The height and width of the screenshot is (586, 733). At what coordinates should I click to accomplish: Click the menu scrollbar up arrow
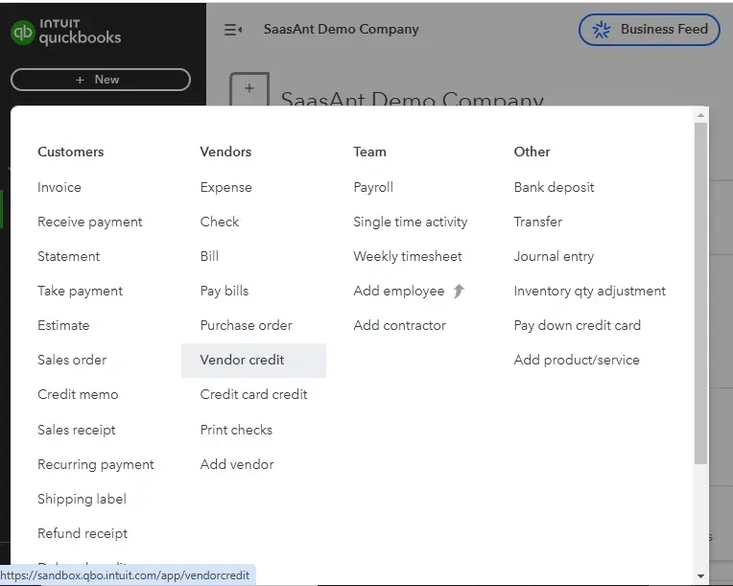700,115
